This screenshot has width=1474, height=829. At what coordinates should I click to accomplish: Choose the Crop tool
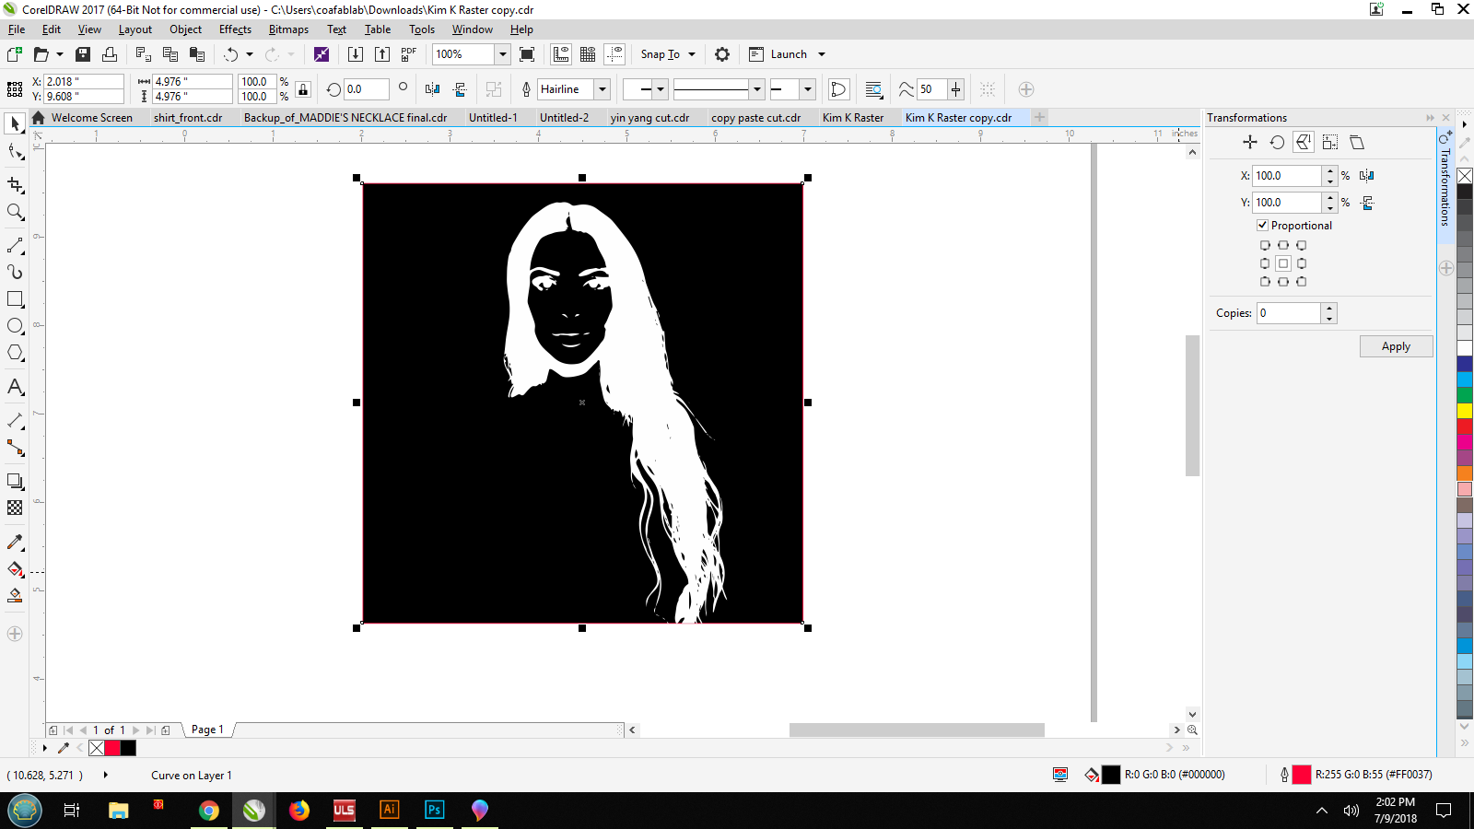[15, 185]
